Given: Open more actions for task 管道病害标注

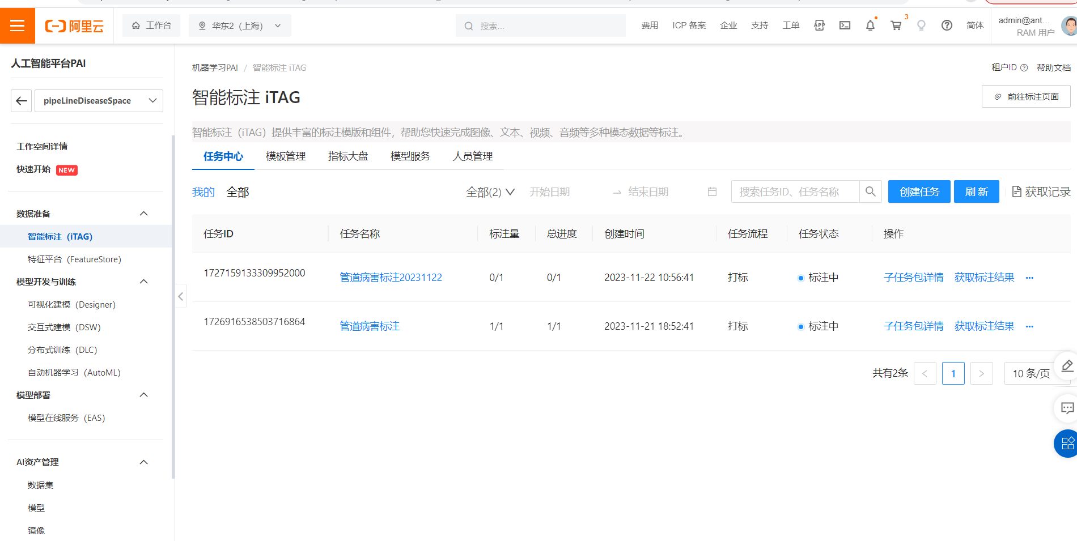Looking at the screenshot, I should [x=1029, y=326].
